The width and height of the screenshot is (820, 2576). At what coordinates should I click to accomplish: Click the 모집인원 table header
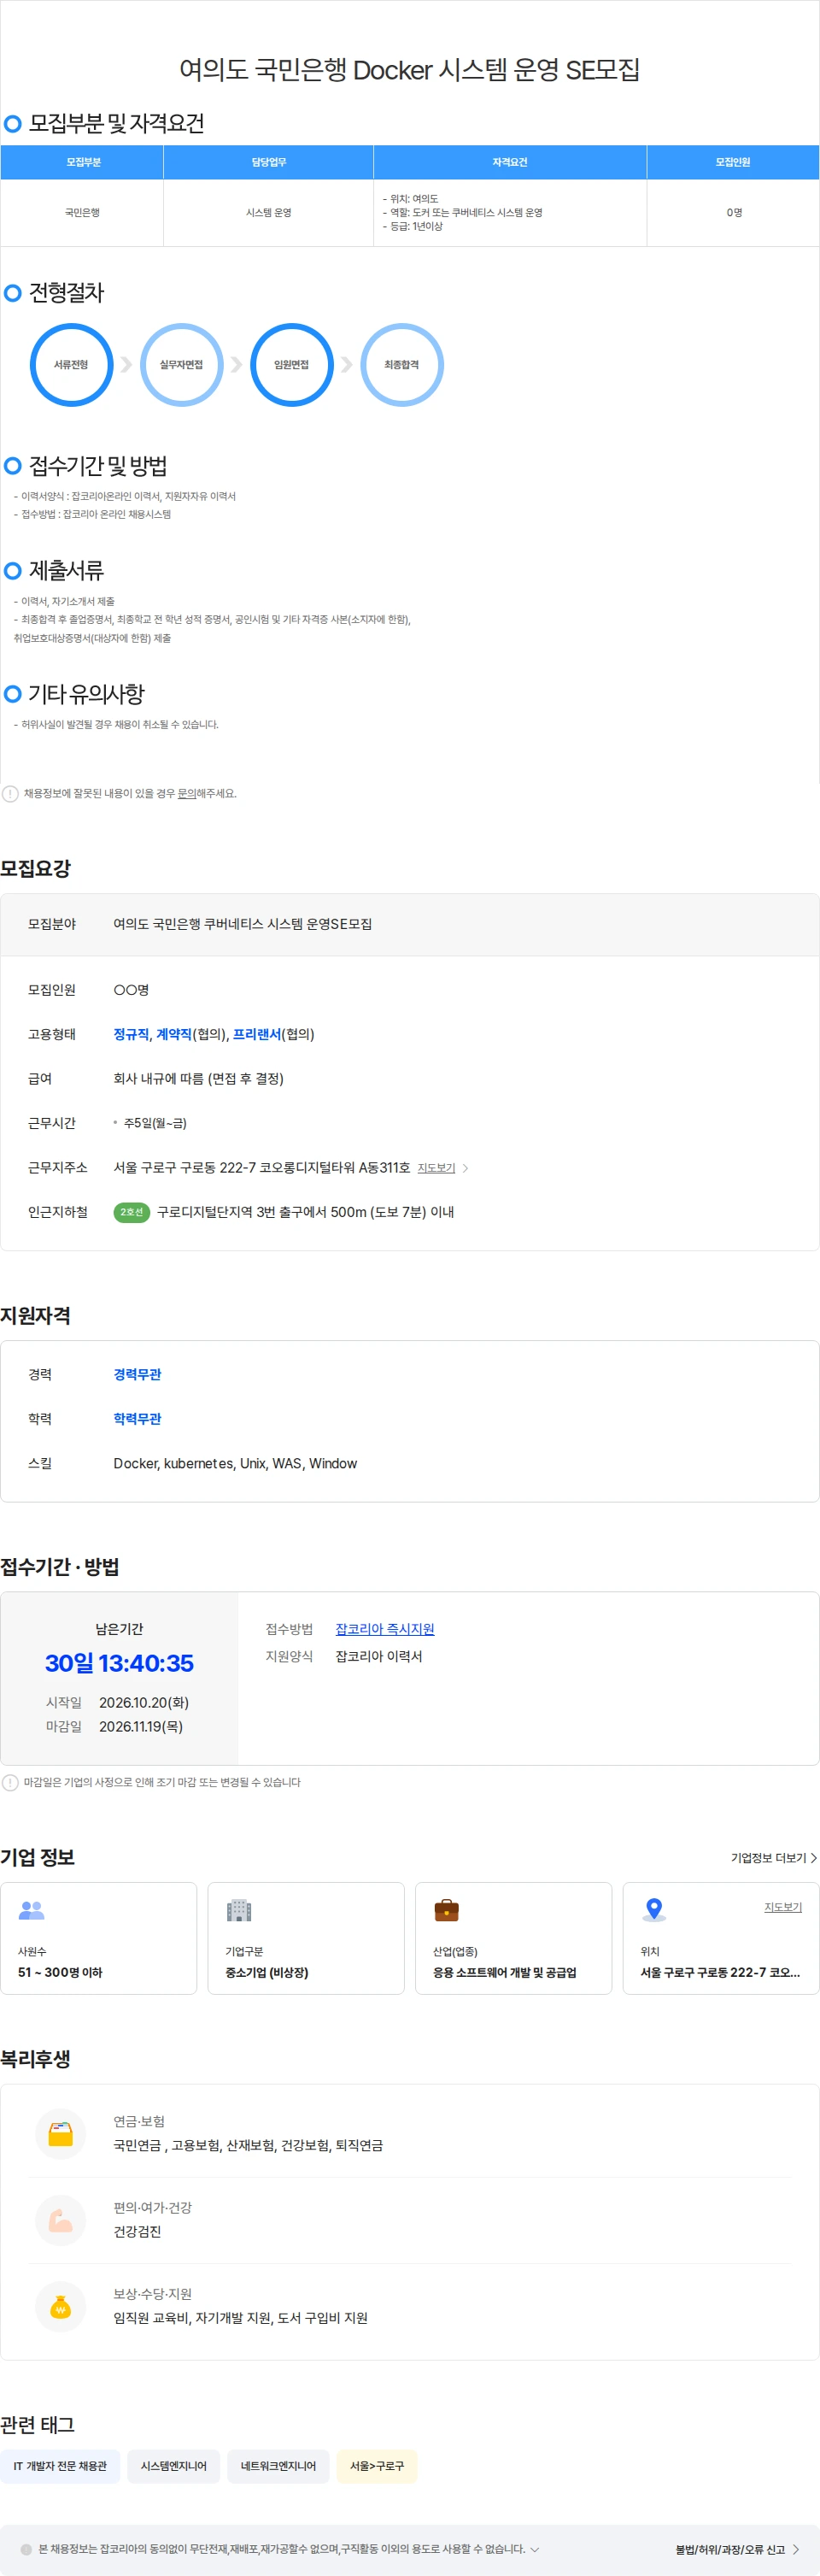coord(733,162)
